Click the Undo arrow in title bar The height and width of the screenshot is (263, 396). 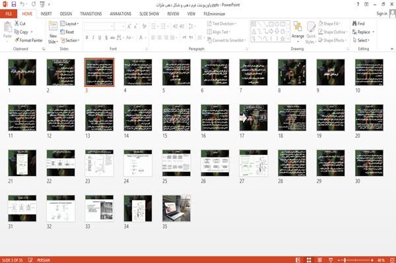click(22, 5)
